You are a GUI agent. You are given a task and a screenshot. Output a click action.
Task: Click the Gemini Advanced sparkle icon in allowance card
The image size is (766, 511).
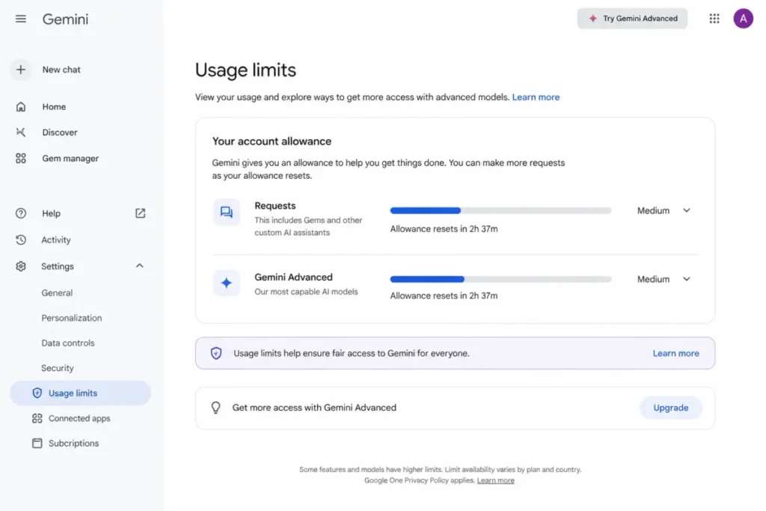pos(226,283)
